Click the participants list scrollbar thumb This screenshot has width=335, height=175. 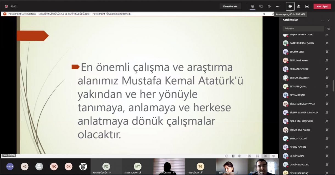334,86
